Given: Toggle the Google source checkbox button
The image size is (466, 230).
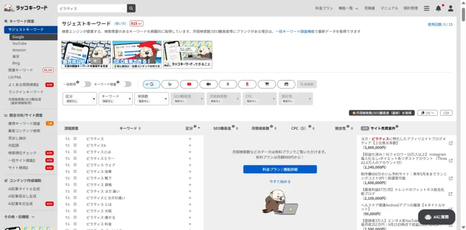Looking at the screenshot, I should point(151,84).
